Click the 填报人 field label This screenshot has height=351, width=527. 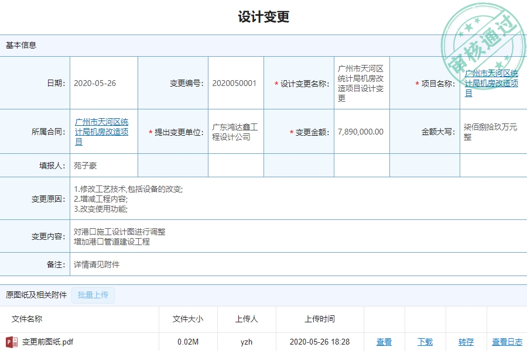click(53, 166)
